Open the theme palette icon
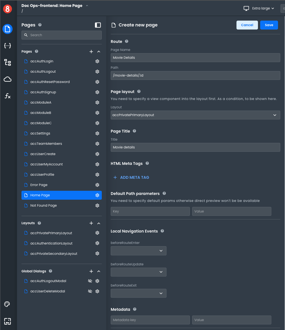 (x=8, y=304)
